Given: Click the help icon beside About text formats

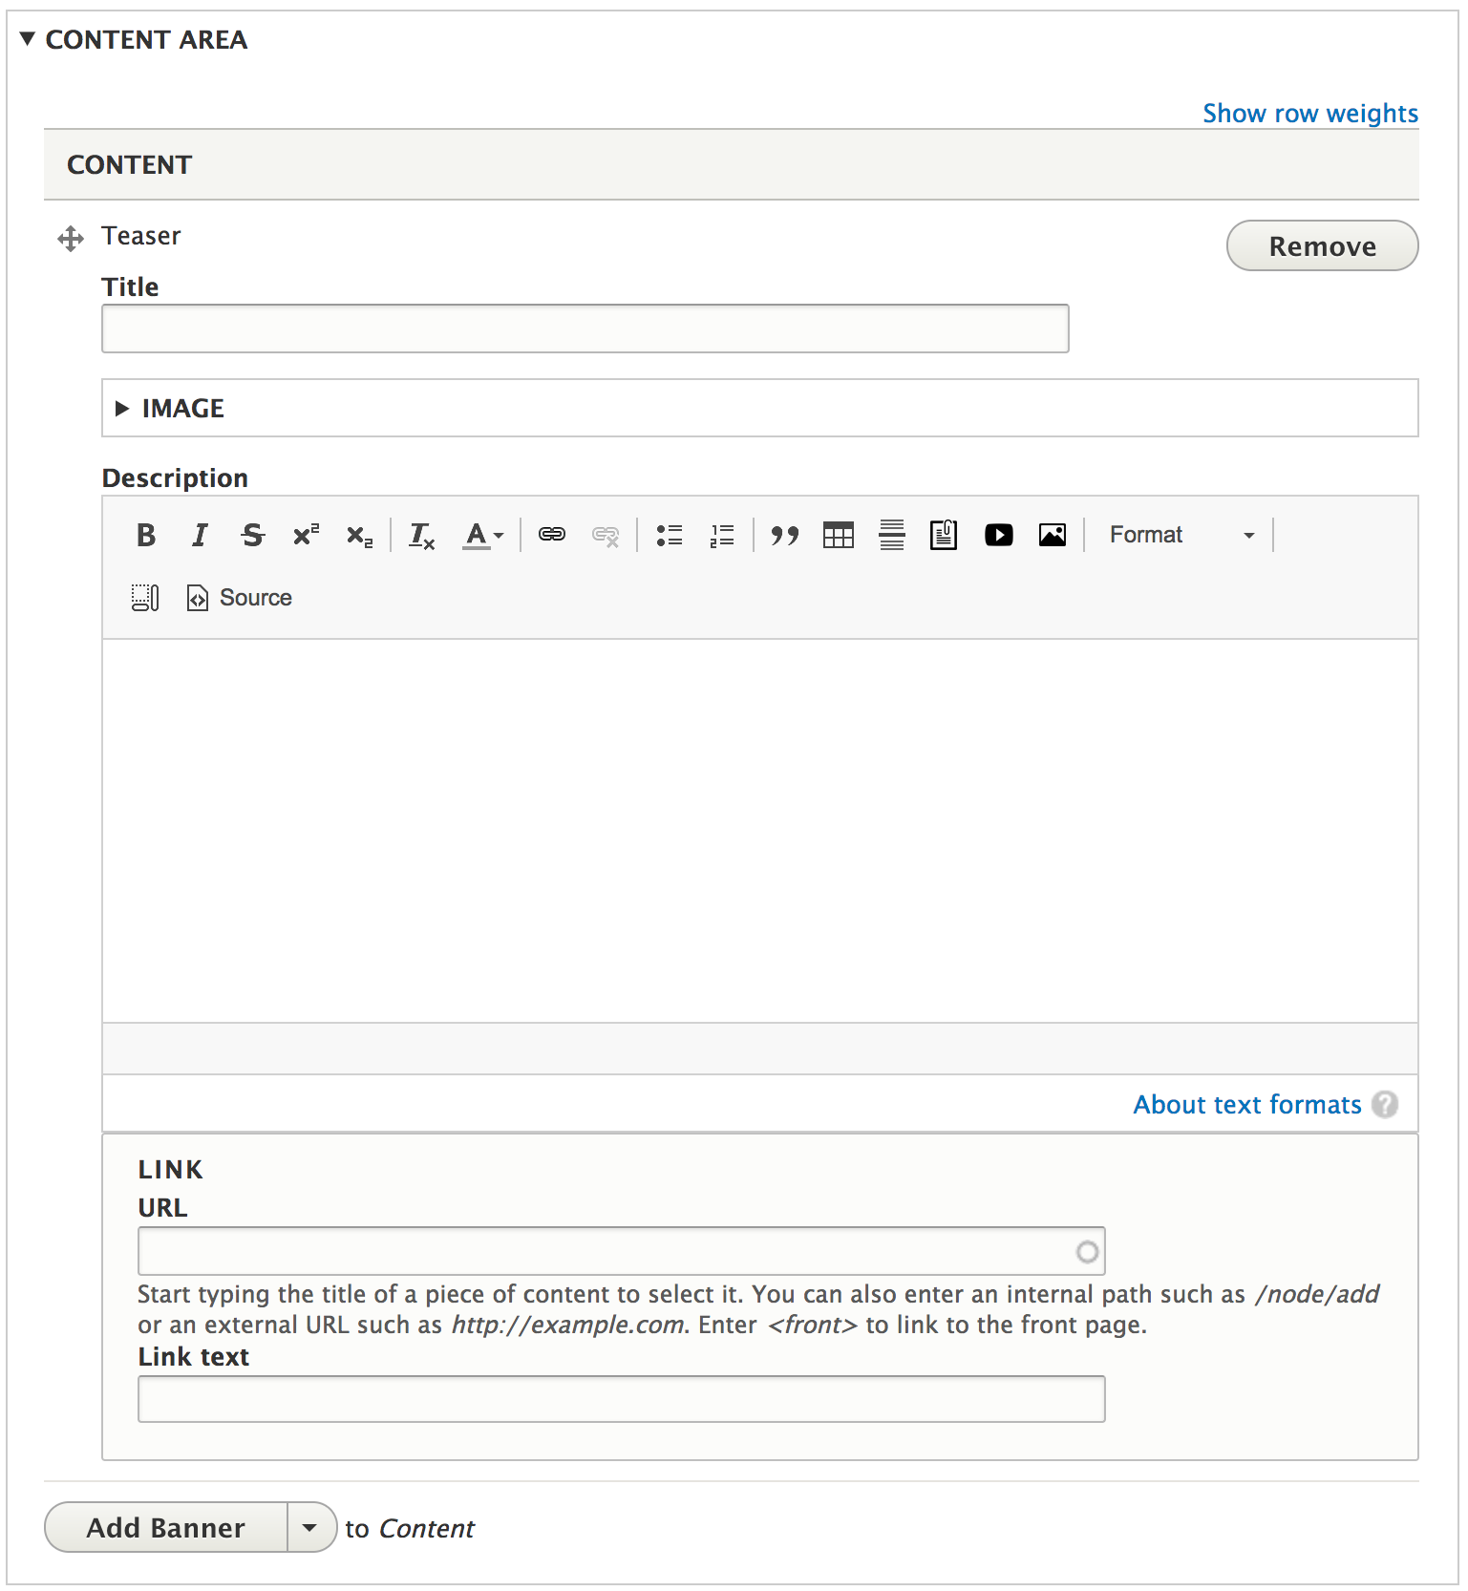Looking at the screenshot, I should [x=1385, y=1104].
